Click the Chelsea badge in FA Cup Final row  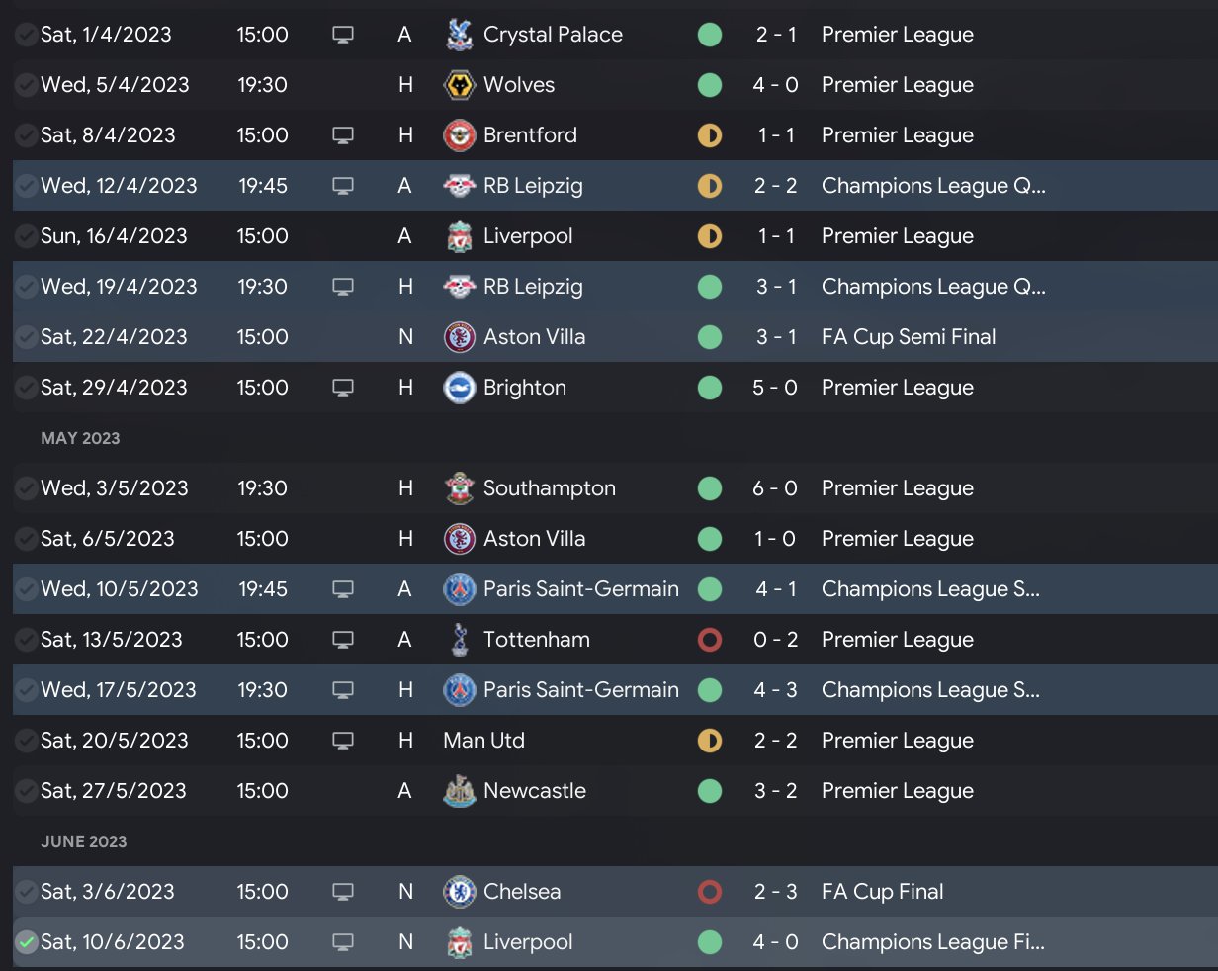click(460, 892)
